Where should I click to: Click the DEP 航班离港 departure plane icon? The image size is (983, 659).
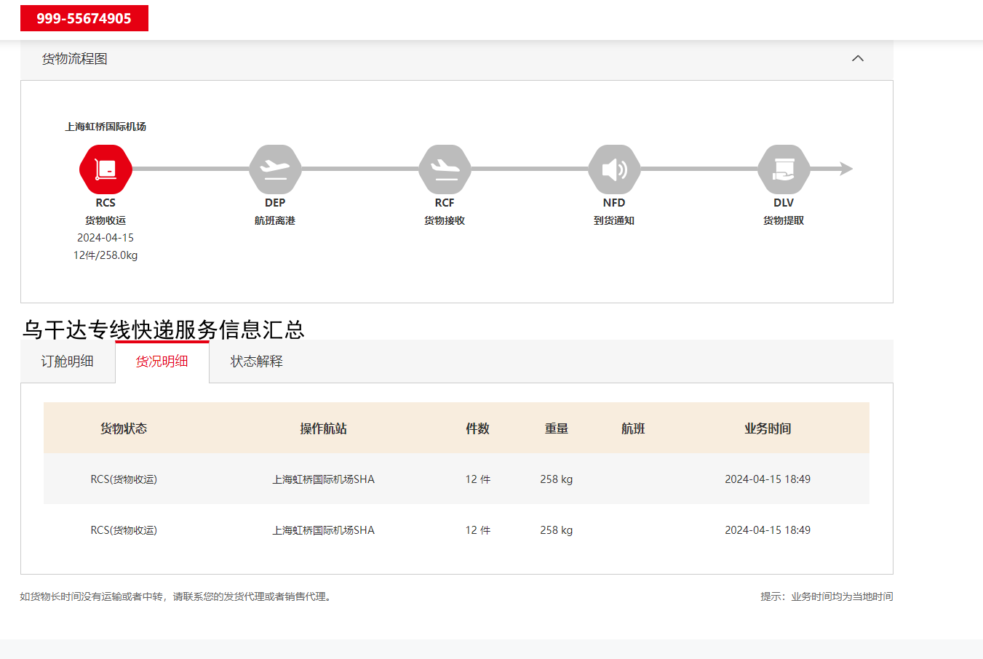275,168
